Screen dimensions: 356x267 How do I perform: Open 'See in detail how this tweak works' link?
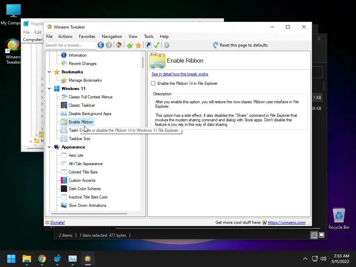[180, 74]
